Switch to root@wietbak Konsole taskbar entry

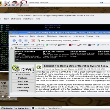(x=46, y=108)
